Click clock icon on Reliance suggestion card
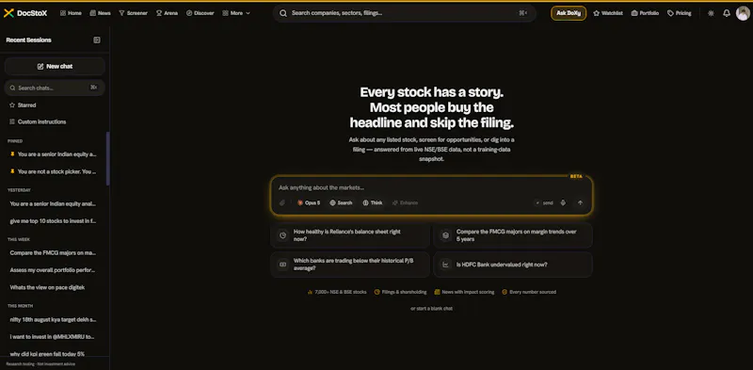Viewport: 753px width, 370px height. click(x=283, y=235)
